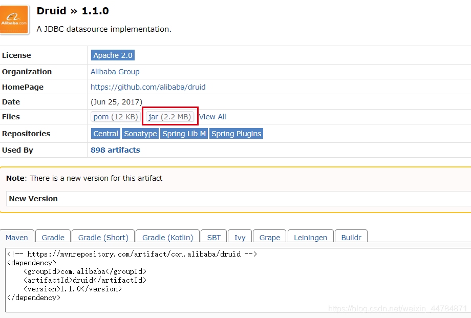Click the Organization row label
Screen dimensions: 471x318
[27, 72]
